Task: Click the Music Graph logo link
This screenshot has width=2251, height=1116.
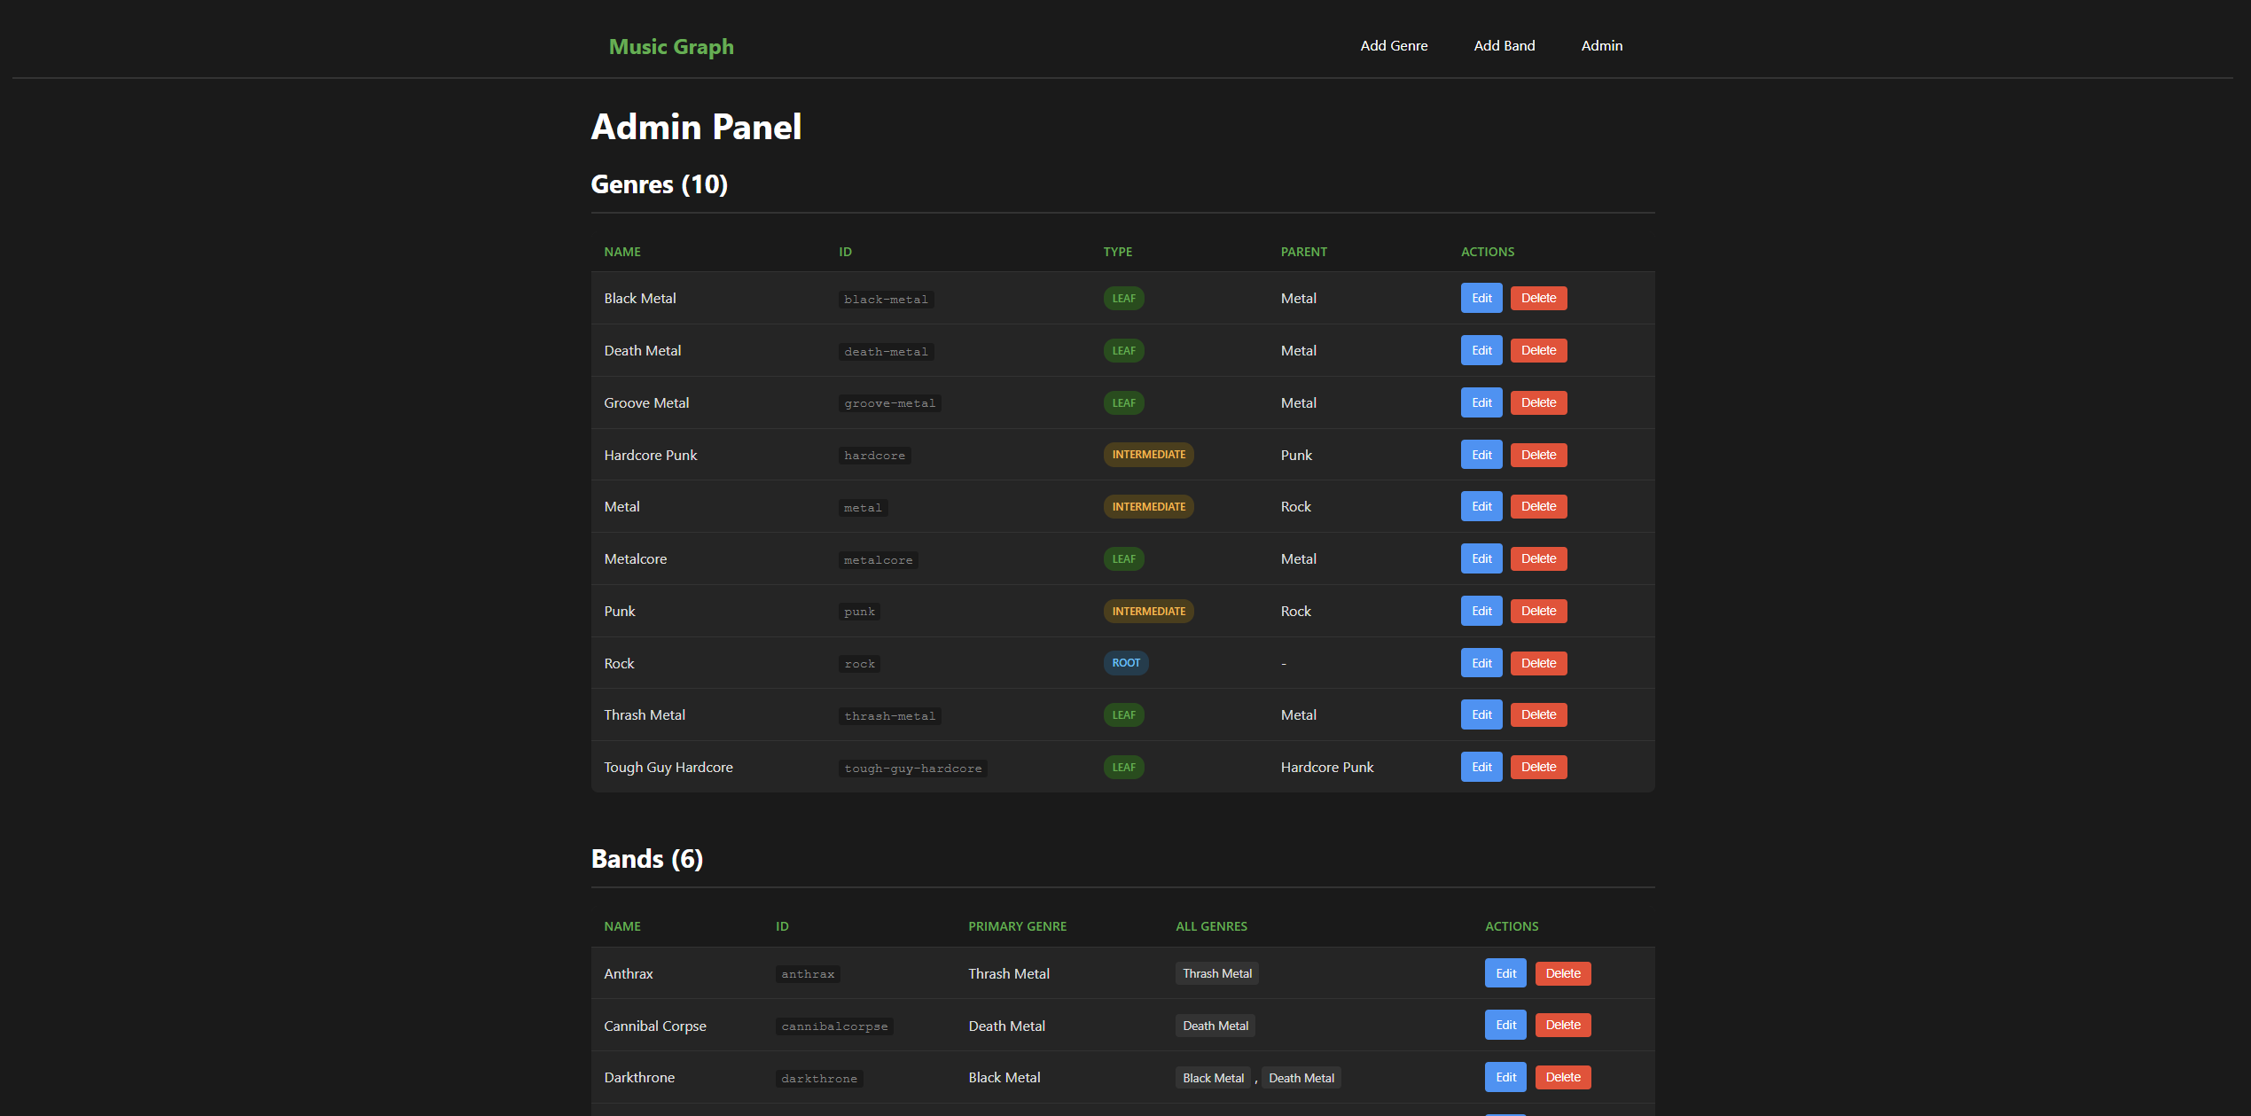Action: click(671, 46)
